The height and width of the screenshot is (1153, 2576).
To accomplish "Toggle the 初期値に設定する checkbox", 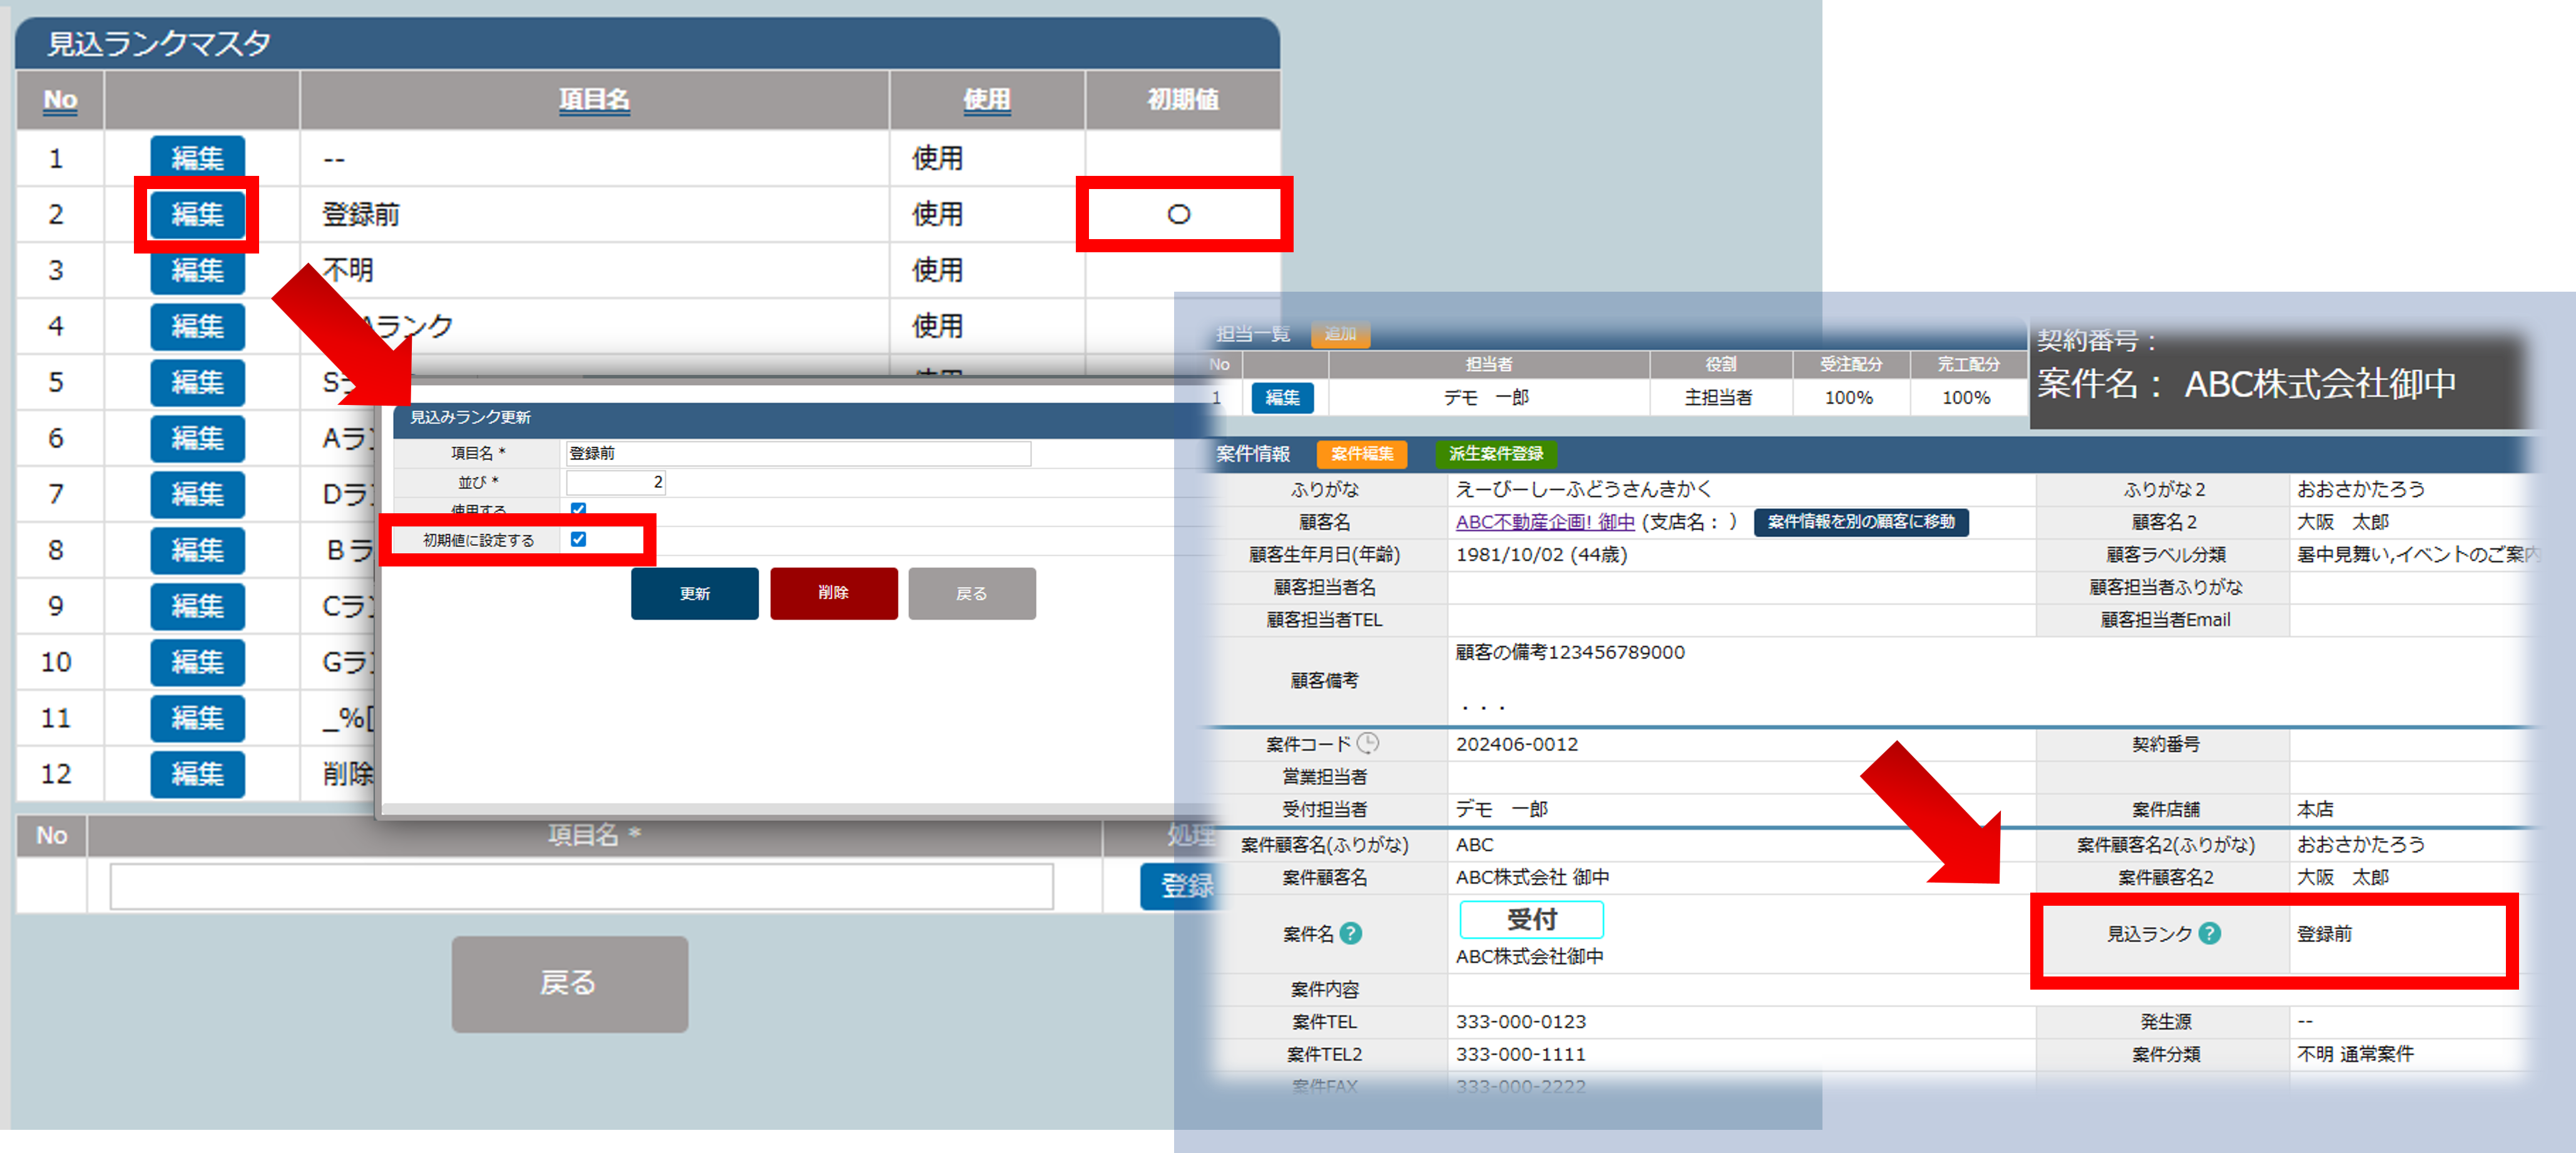I will click(x=578, y=539).
